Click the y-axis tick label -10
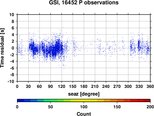Viewport: 154px width, 116px height. click(x=11, y=81)
